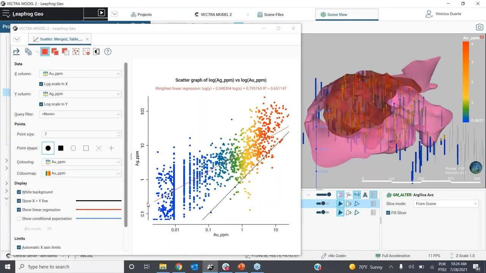The image size is (486, 273).
Task: Choose the plus sign point shape
Action: [111, 148]
